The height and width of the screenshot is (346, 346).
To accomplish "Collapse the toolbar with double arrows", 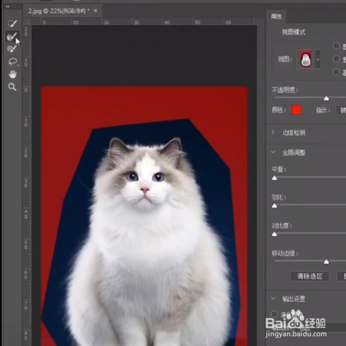I will (x=7, y=7).
